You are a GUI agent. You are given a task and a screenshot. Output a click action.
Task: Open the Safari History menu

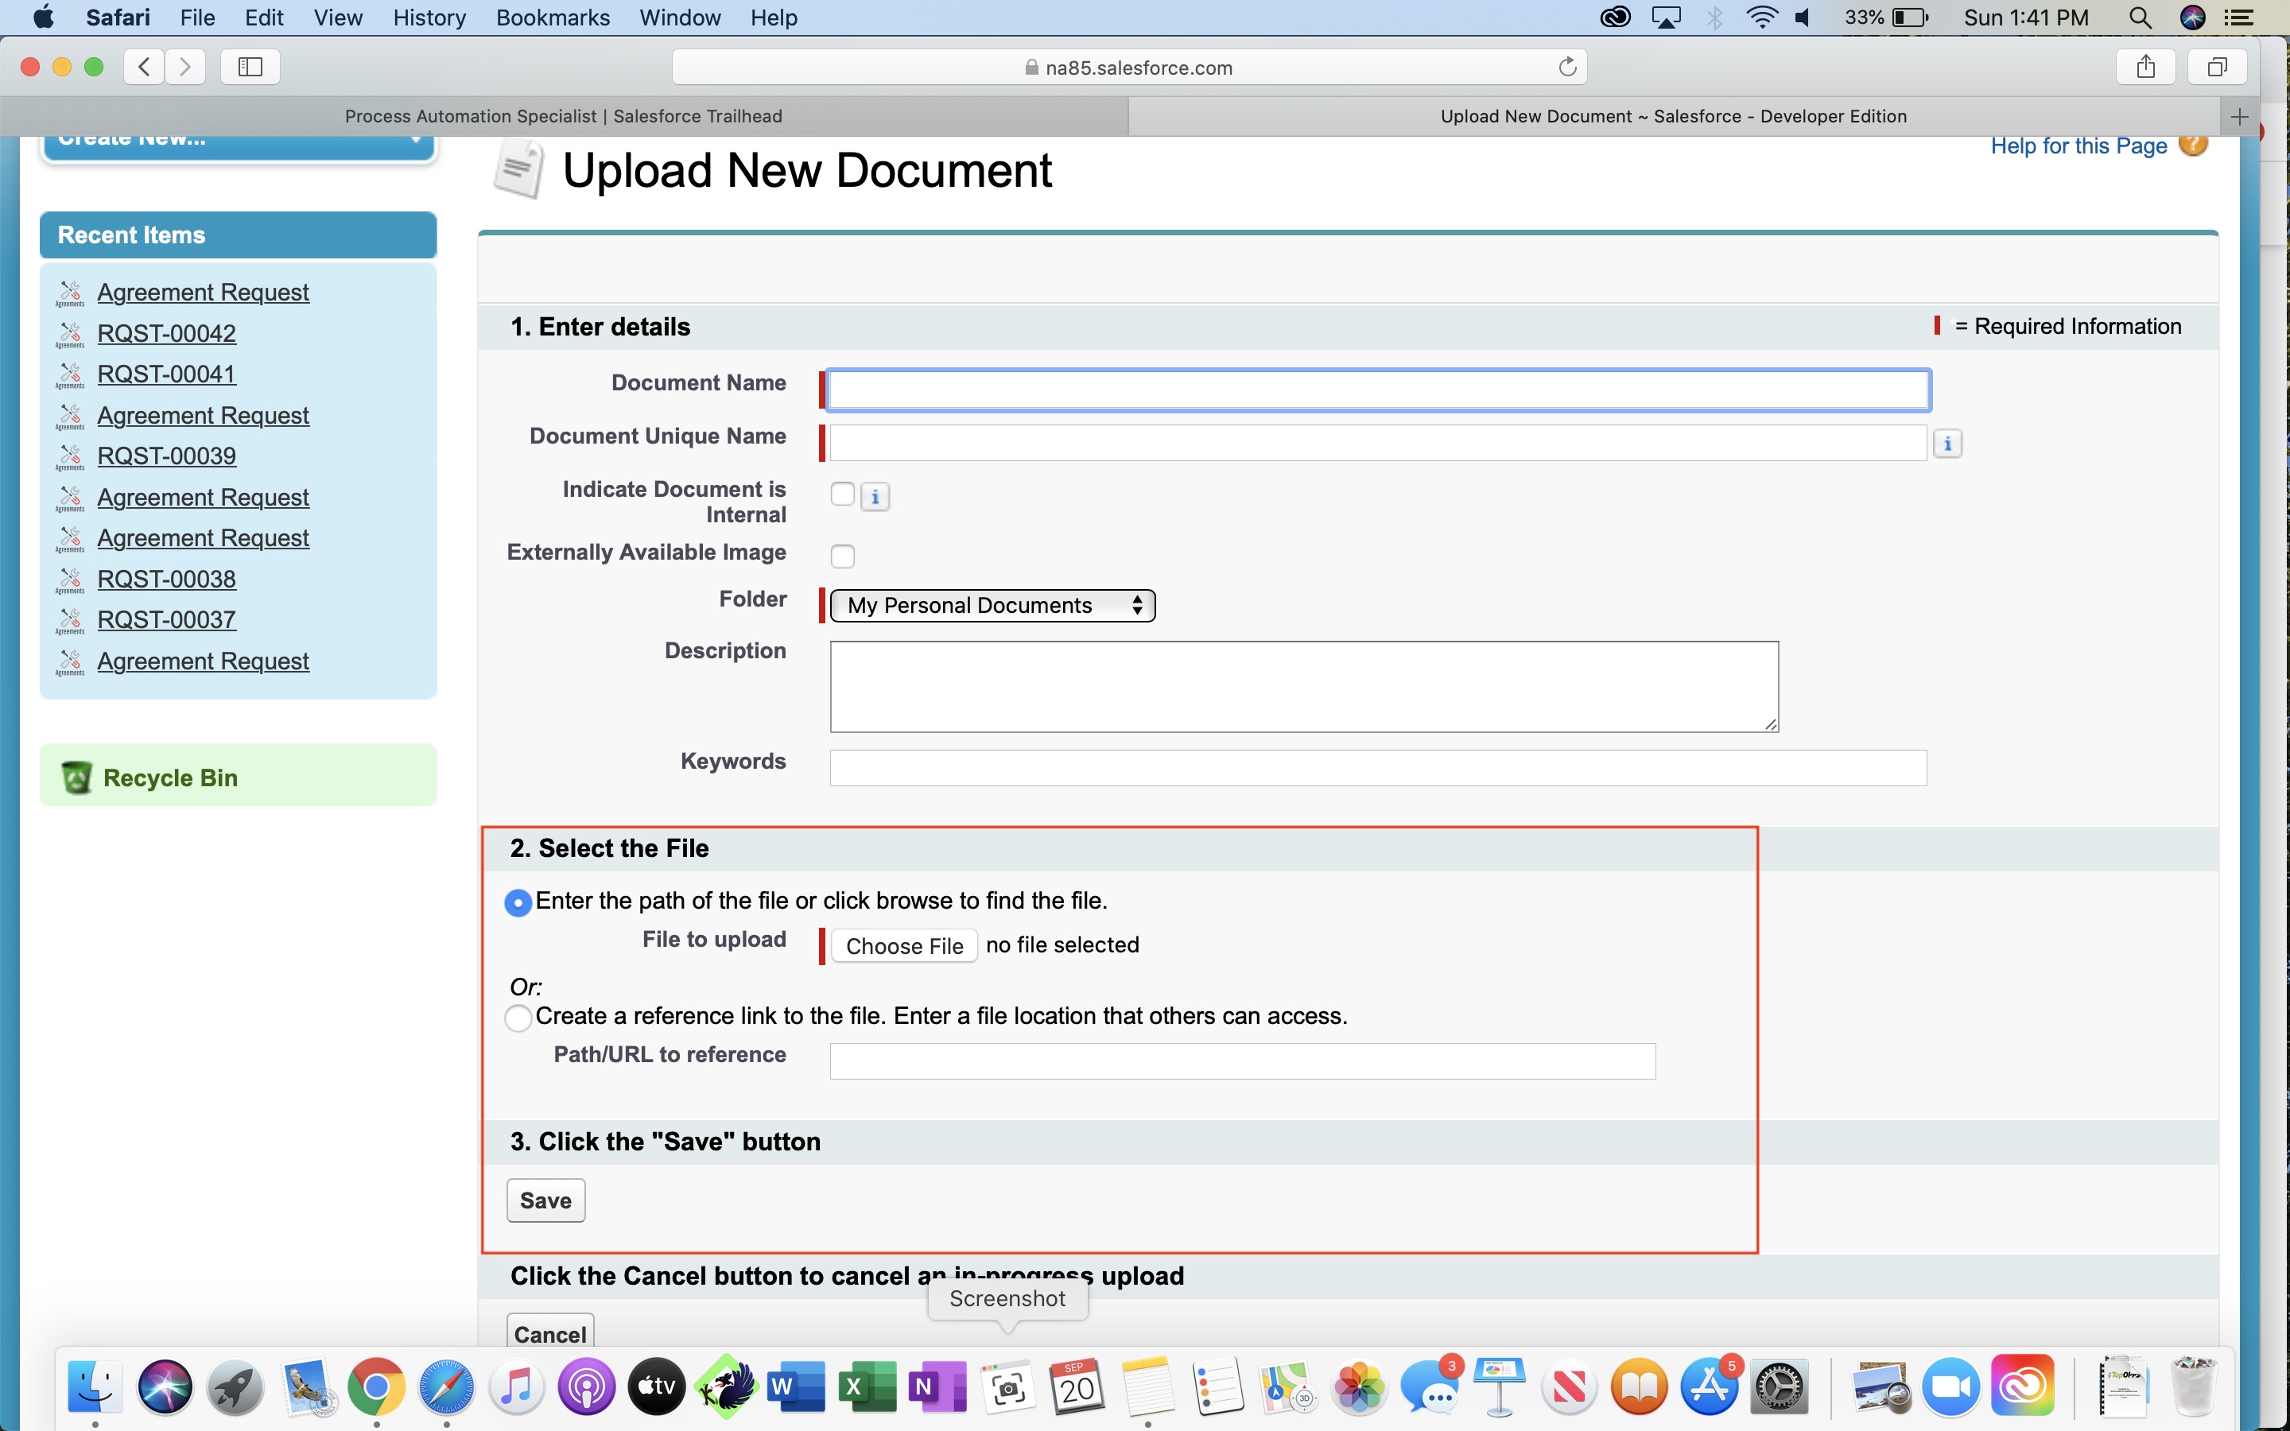tap(429, 17)
